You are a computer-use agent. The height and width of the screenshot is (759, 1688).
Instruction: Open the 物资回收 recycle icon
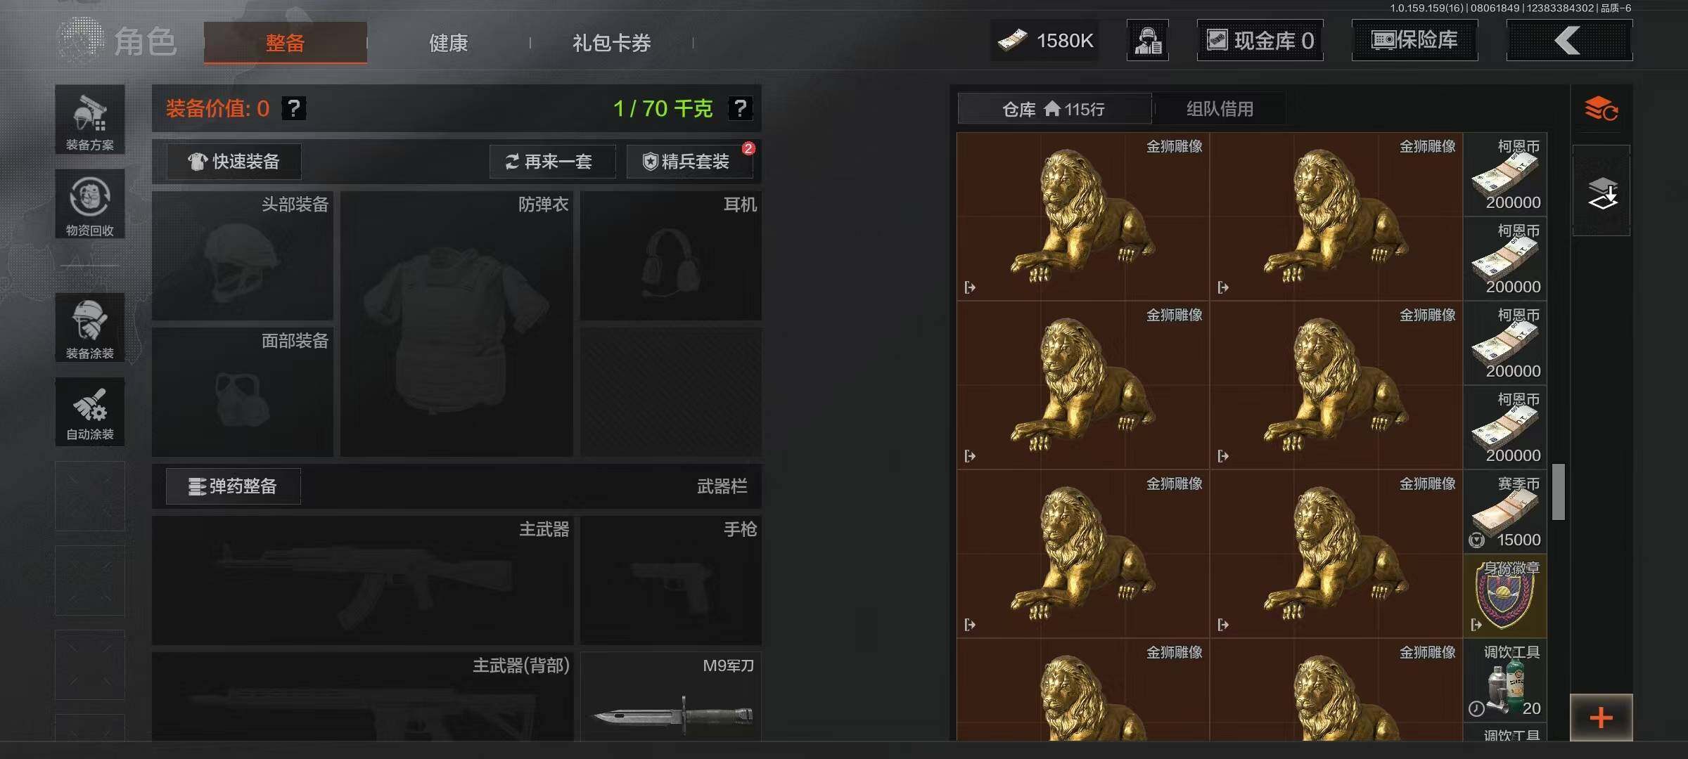pos(90,204)
